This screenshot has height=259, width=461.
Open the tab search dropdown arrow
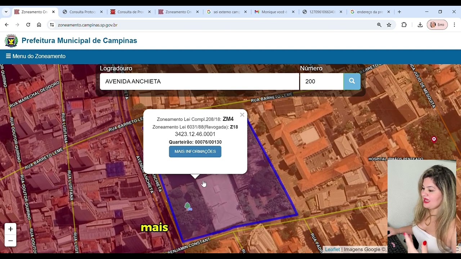point(6,12)
